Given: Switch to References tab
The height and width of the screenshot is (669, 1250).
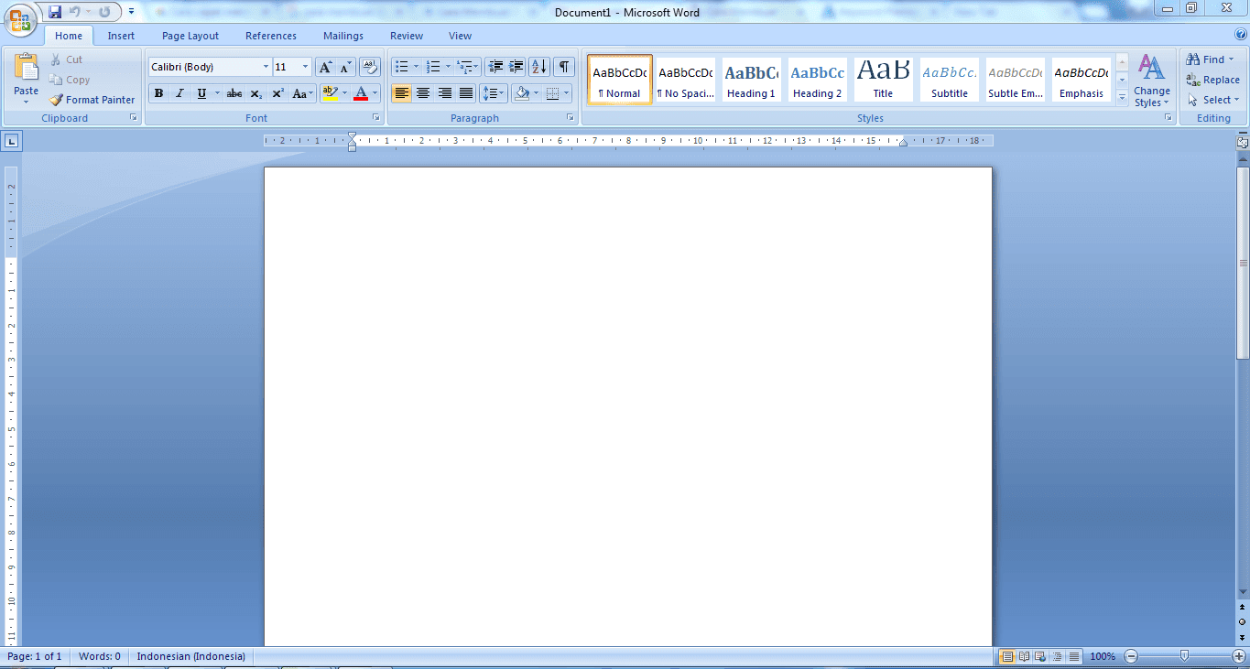Looking at the screenshot, I should click(271, 36).
